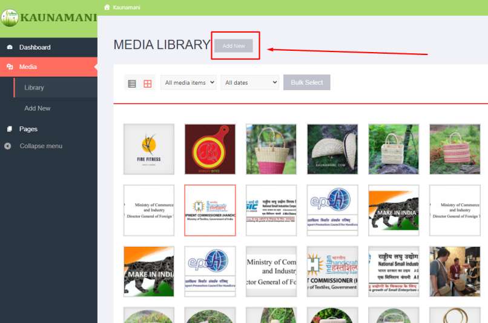The image size is (488, 323).
Task: Select the red frying pan logo thumbnail
Action: coord(210,149)
